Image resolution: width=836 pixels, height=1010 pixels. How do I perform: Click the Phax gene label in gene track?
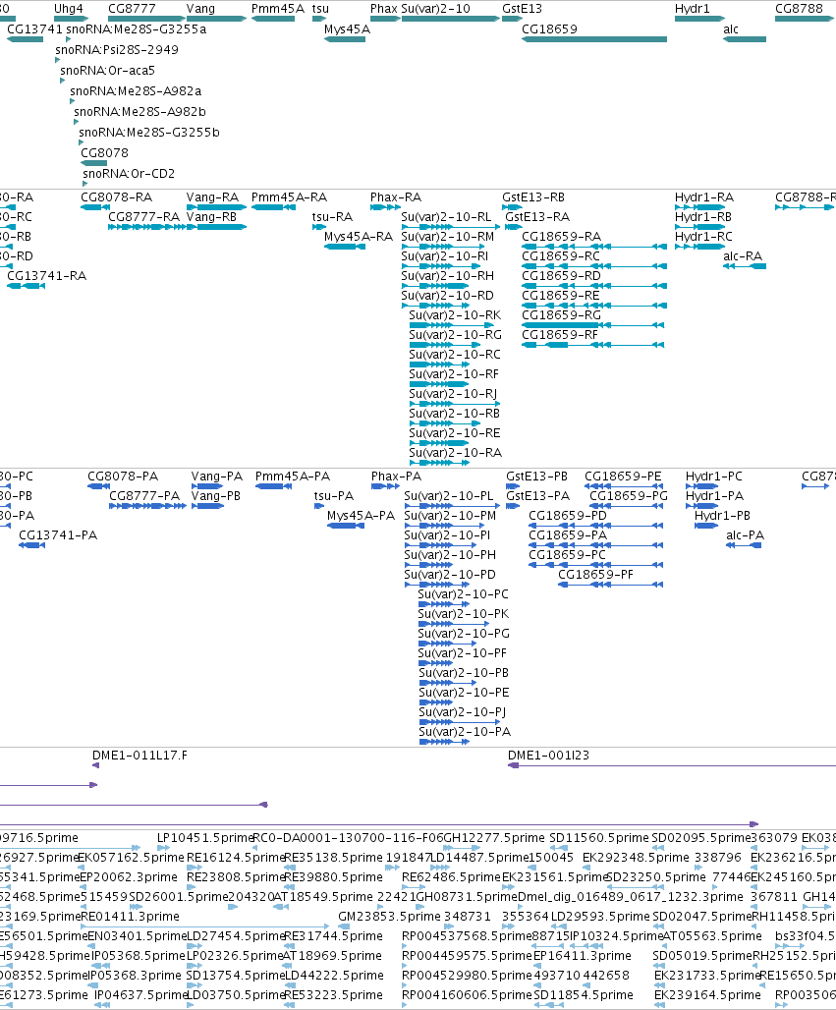point(384,9)
